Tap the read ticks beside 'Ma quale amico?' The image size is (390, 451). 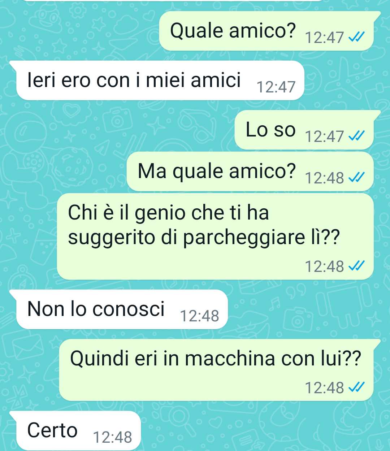coord(357,177)
